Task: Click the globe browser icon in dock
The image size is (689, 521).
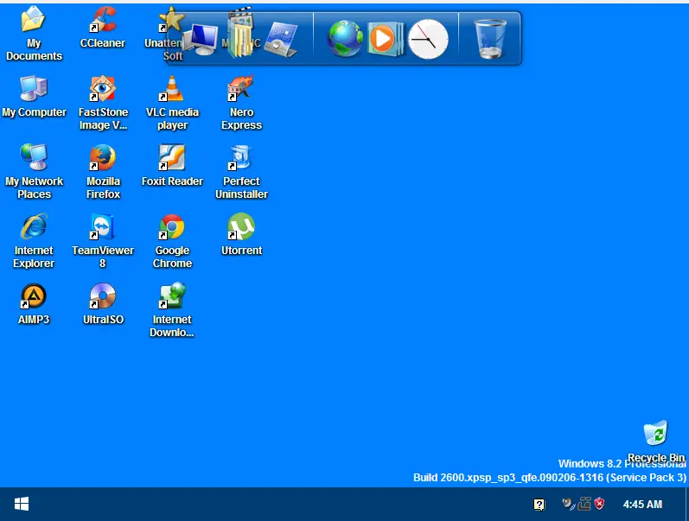Action: point(346,39)
